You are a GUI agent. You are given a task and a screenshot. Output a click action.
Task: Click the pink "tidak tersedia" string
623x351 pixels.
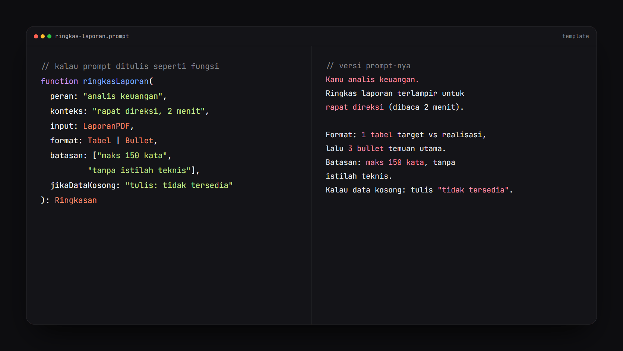(x=473, y=190)
